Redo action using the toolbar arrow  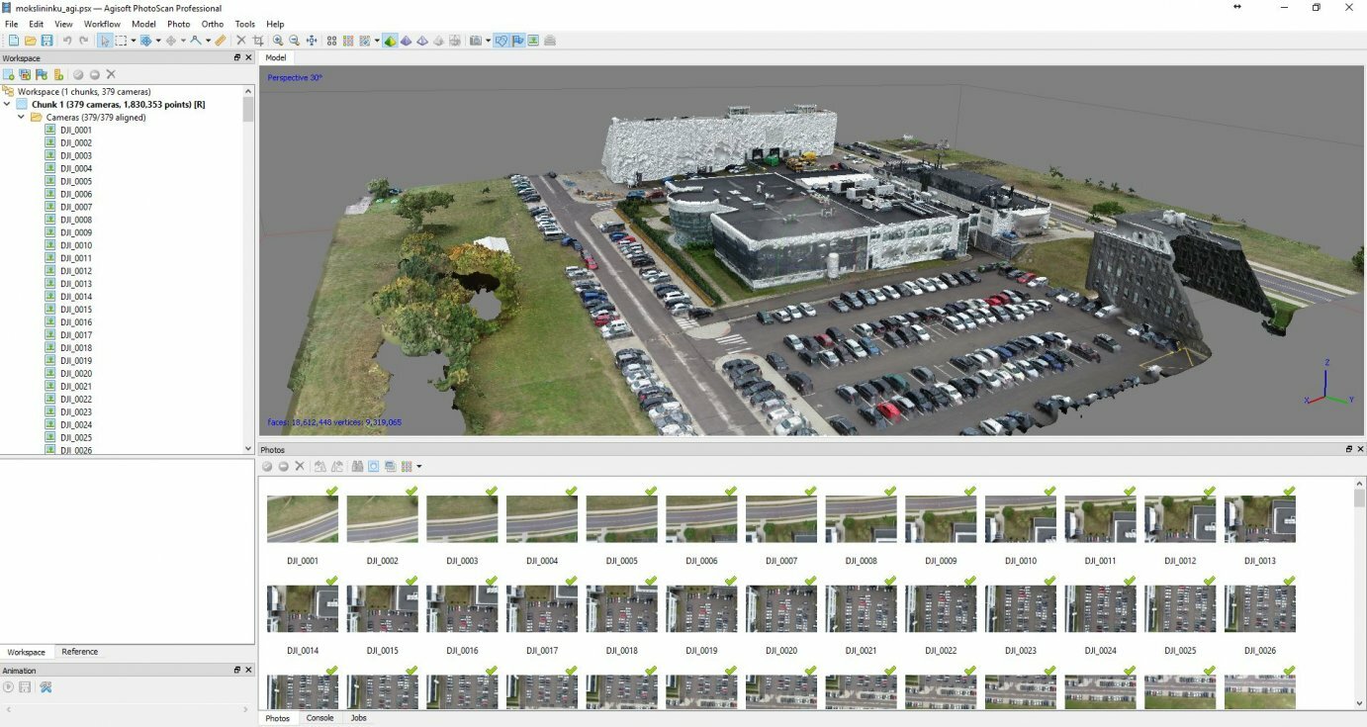(84, 41)
